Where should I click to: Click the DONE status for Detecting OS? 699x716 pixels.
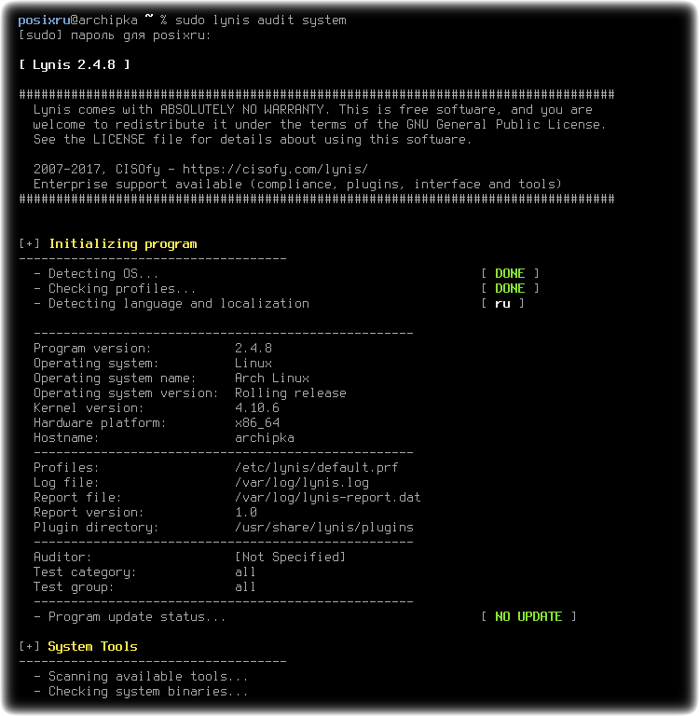click(x=510, y=273)
